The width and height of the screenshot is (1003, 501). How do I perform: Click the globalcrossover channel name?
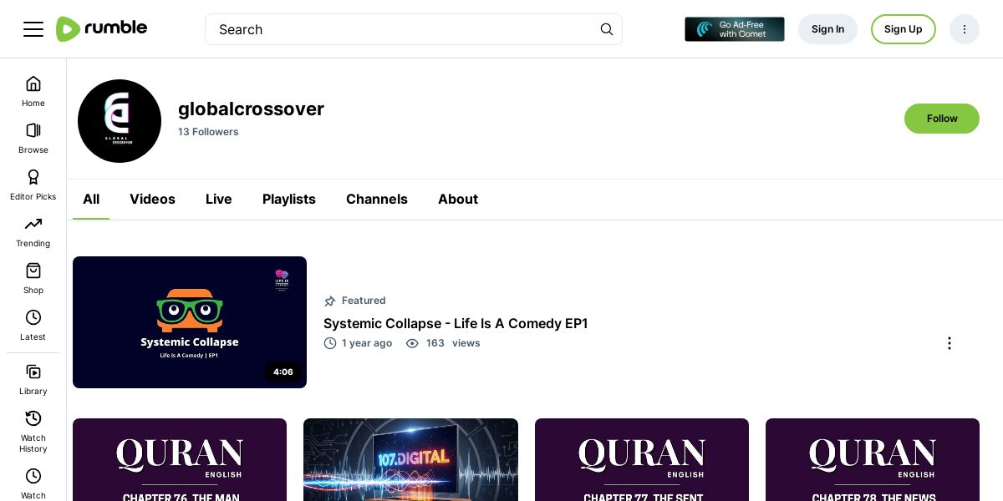pyautogui.click(x=251, y=109)
